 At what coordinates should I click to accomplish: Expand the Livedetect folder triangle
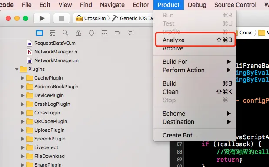coord(23,147)
